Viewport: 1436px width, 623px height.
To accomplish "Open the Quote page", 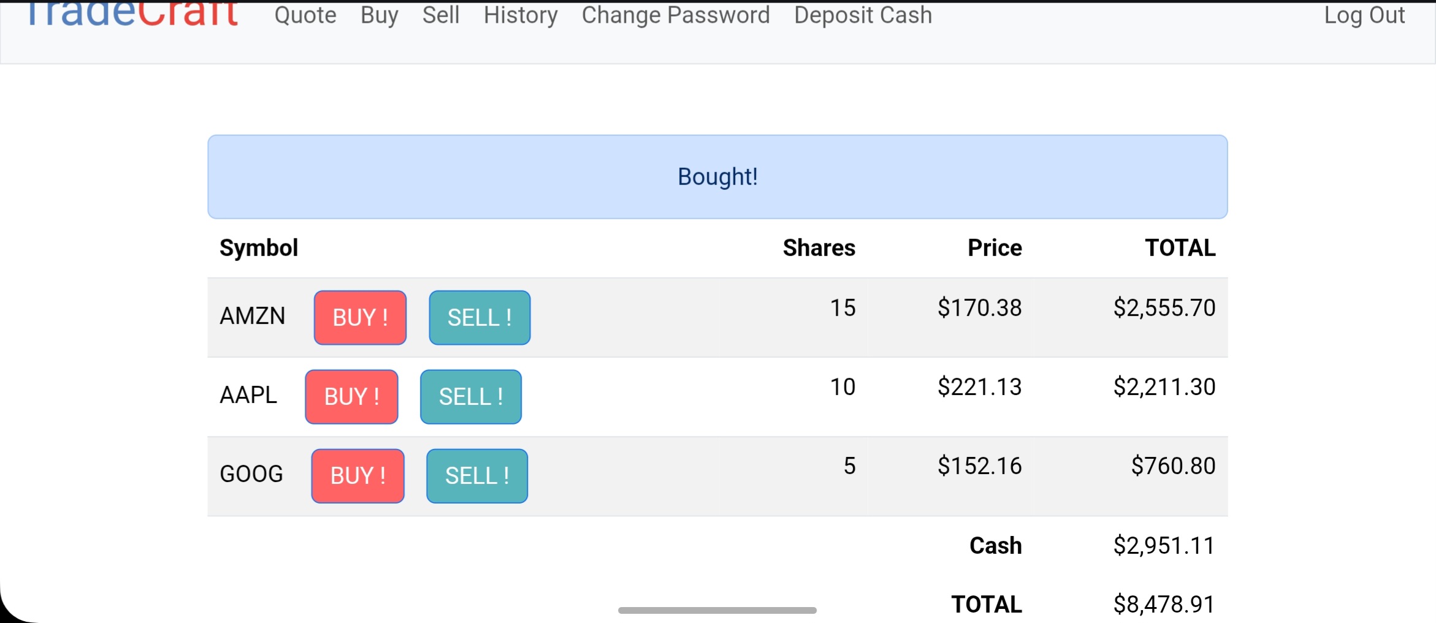I will click(305, 15).
